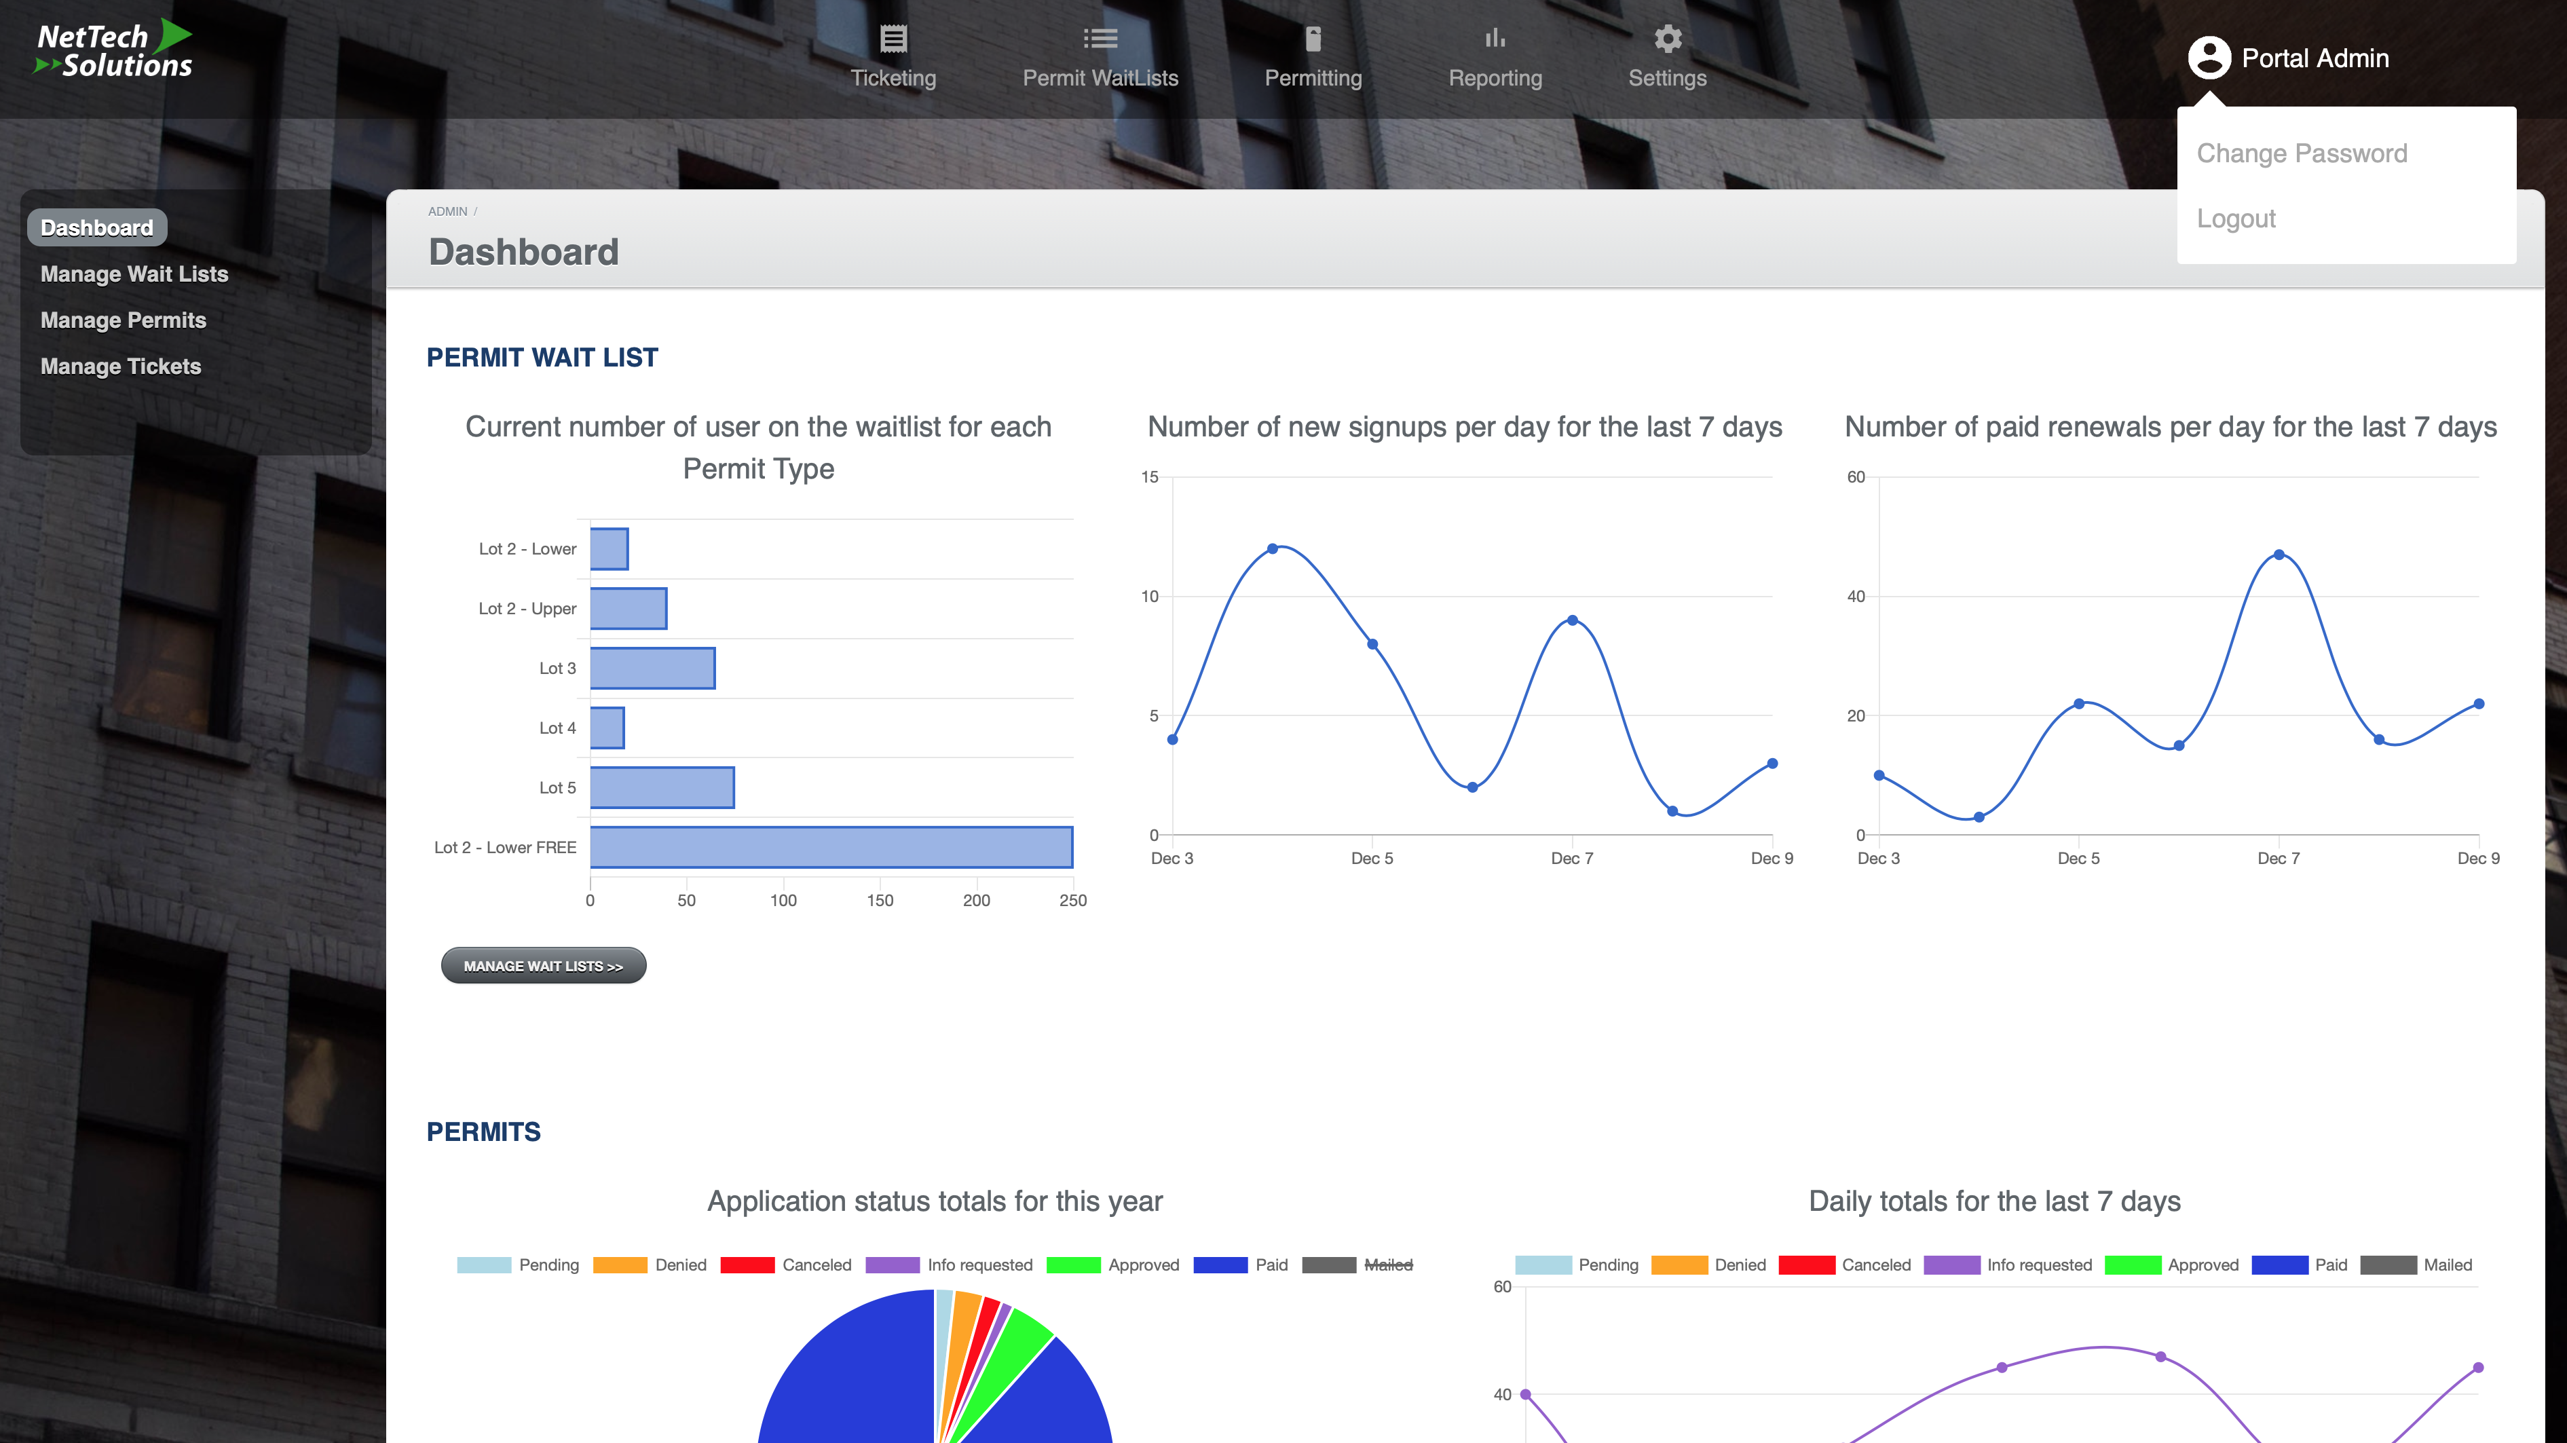This screenshot has width=2567, height=1443.
Task: Open Manage Permits sidebar link
Action: (123, 320)
